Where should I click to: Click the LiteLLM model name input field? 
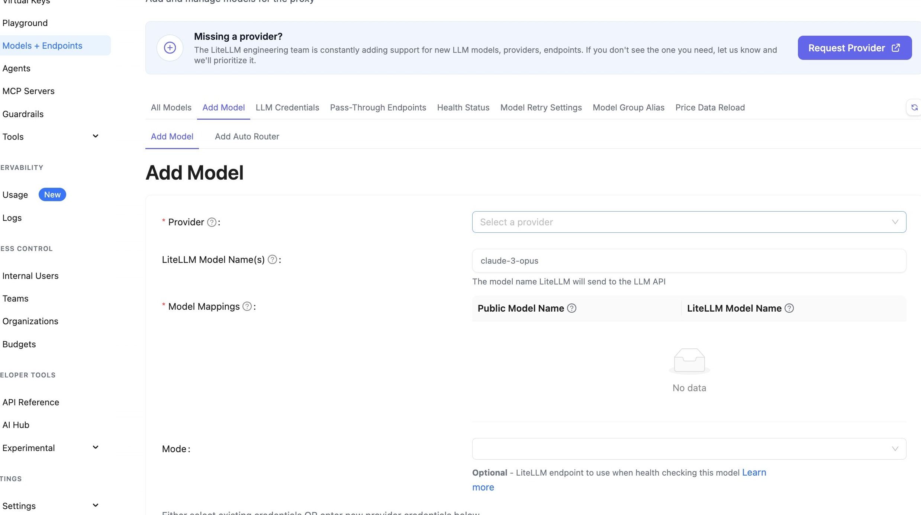tap(689, 261)
